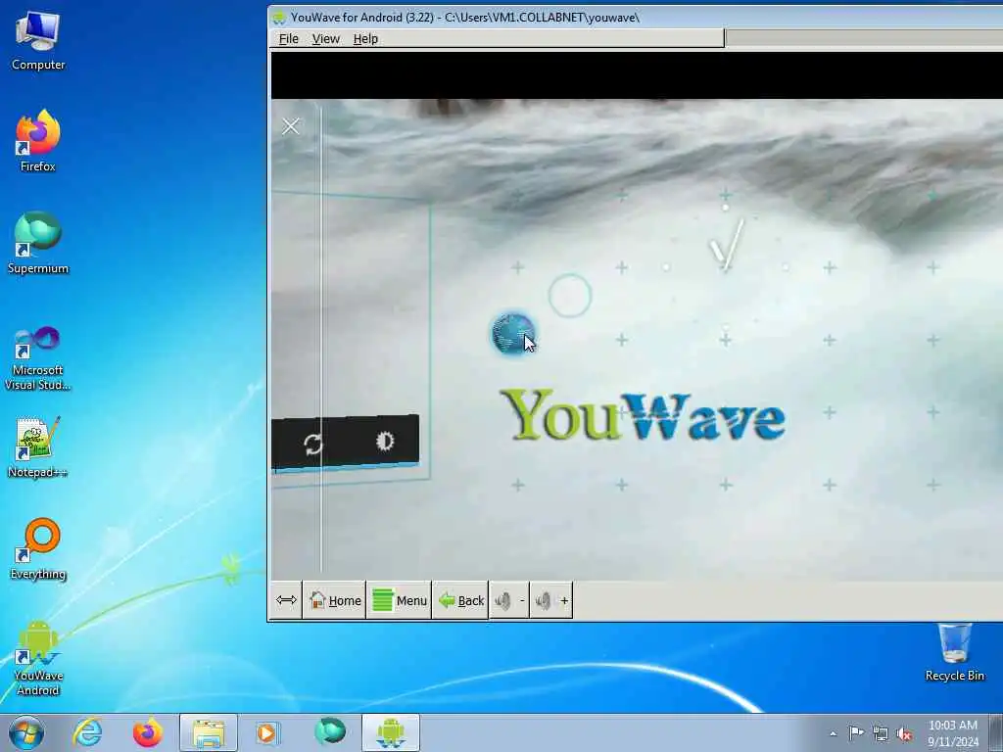This screenshot has width=1003, height=752.
Task: Switch to the YouWave Android taskbar button
Action: pos(391,732)
